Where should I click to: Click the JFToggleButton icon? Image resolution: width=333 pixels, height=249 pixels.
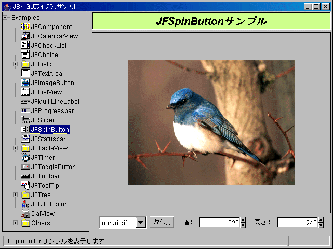pyautogui.click(x=25, y=167)
